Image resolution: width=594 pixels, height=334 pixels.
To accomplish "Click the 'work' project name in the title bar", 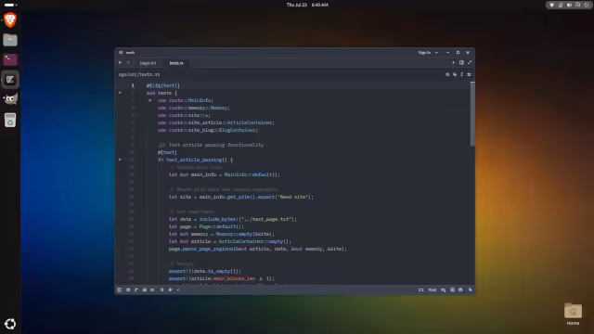I will (130, 53).
